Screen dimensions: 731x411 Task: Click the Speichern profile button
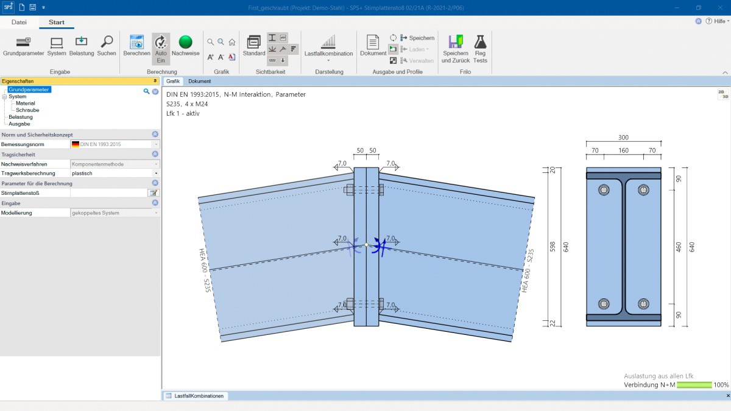(x=417, y=38)
